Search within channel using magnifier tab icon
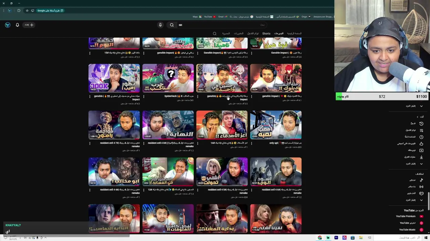 215,33
